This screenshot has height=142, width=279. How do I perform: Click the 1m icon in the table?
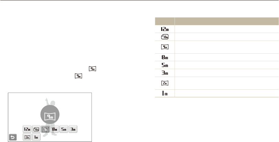[165, 94]
